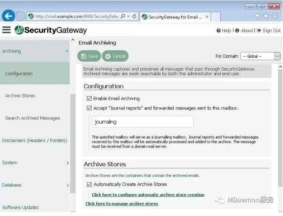Click the SecurityGateway logo
Image resolution: width=283 pixels, height=216 pixels.
(x=51, y=30)
